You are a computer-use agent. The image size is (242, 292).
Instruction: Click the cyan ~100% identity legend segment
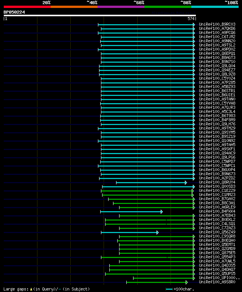click(215, 7)
